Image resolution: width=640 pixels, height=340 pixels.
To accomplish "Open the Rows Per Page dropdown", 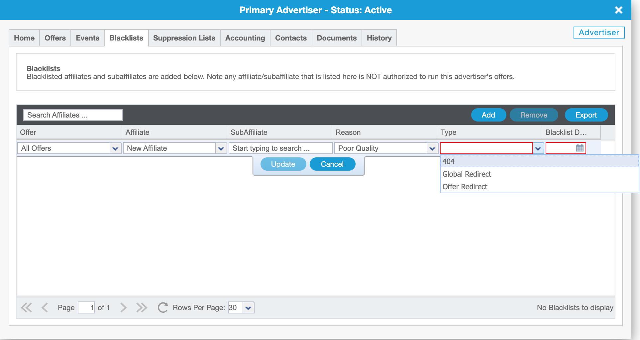I will click(x=248, y=308).
